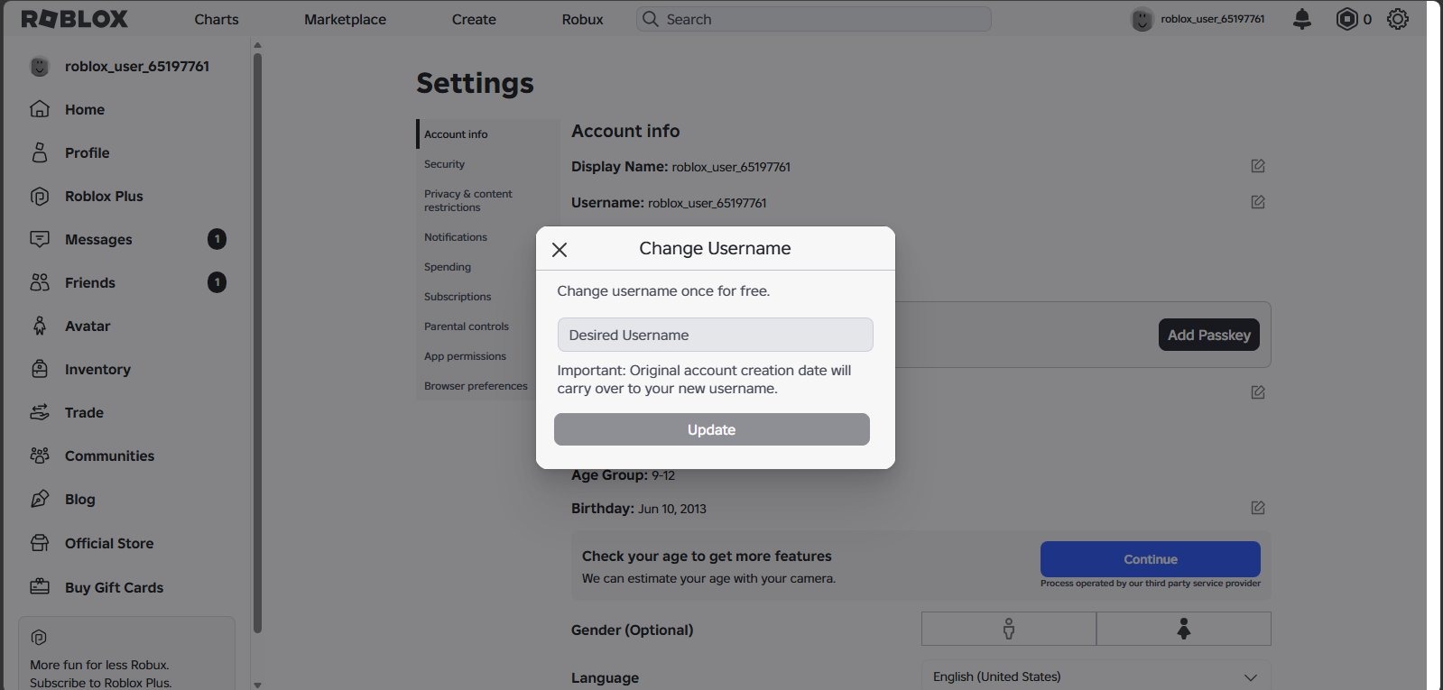The width and height of the screenshot is (1443, 690).
Task: Click the Profile person icon
Action: coord(40,152)
